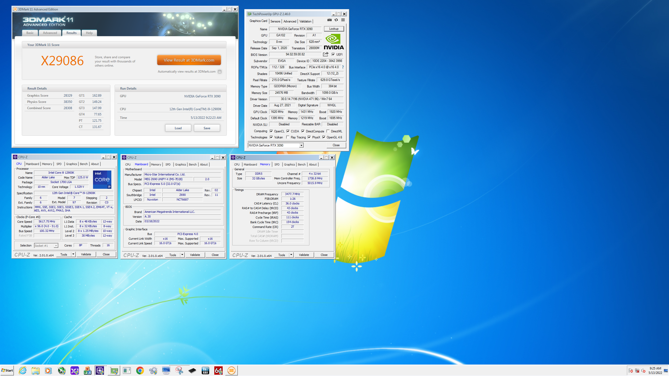Toggle the DirectCompute checkbox
Image resolution: width=669 pixels, height=376 pixels.
[303, 131]
